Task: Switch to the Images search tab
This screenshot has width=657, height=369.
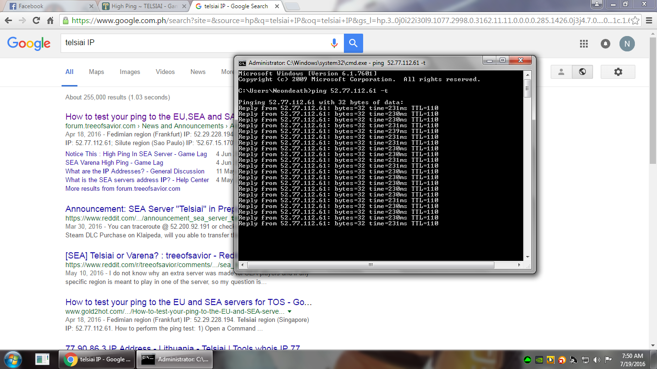Action: [130, 72]
